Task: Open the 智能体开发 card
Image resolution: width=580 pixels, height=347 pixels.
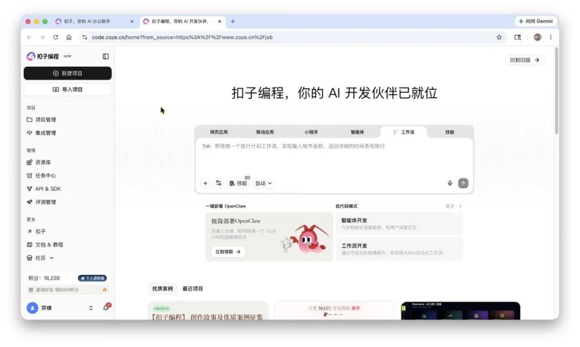Action: point(399,223)
